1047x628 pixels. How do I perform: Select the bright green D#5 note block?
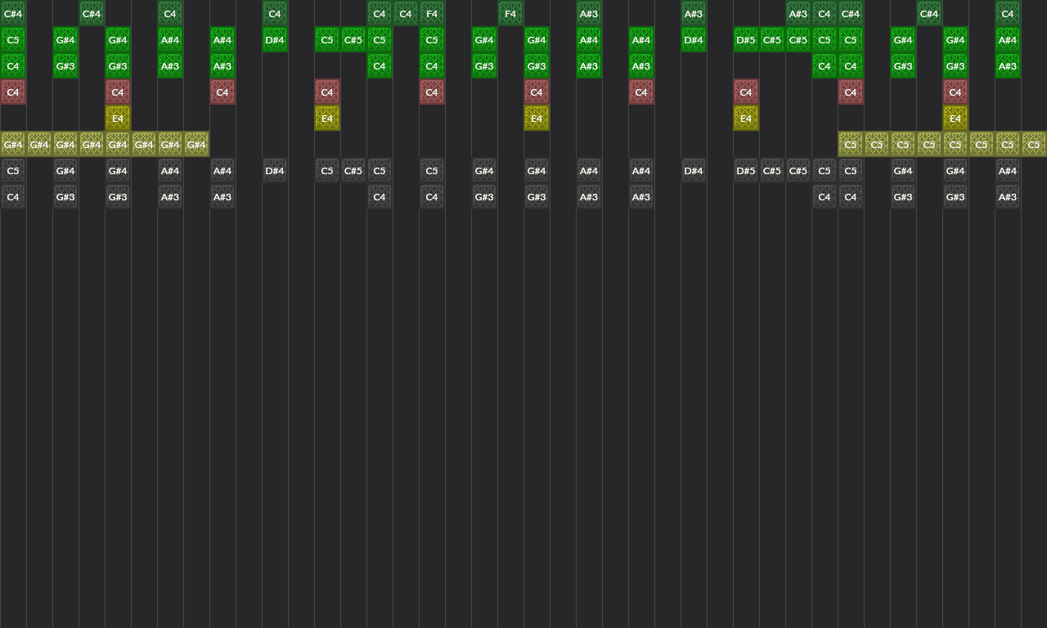[x=746, y=39]
